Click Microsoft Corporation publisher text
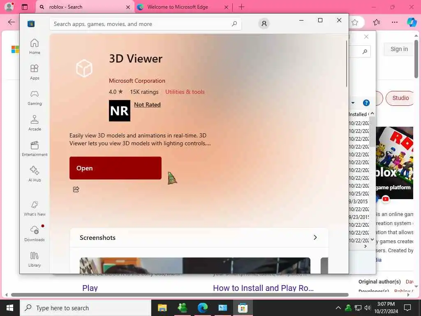Screen dimensions: 421x316 point(137,81)
